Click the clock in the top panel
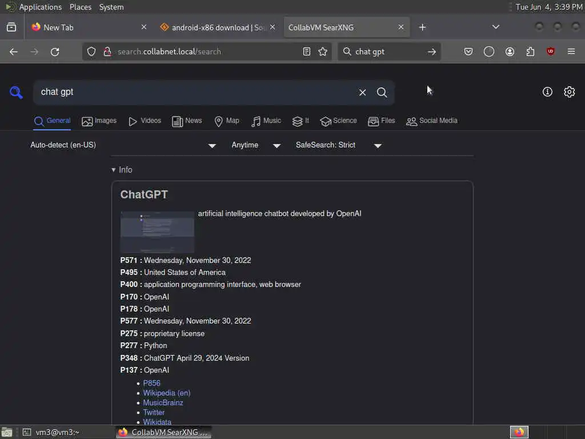Screen dimensions: 585x439 tap(549, 7)
